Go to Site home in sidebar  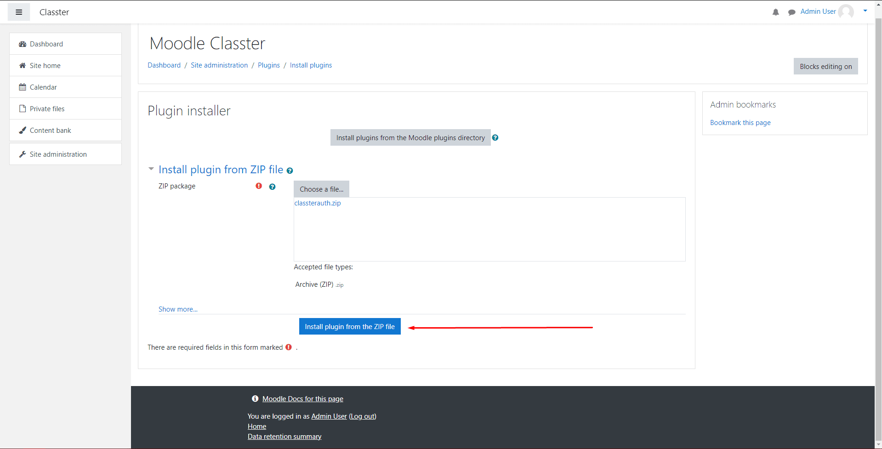(x=65, y=66)
